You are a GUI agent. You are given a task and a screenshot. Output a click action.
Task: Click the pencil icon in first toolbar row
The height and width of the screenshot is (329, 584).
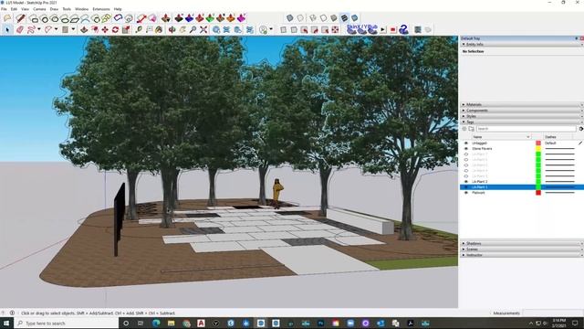(20, 18)
